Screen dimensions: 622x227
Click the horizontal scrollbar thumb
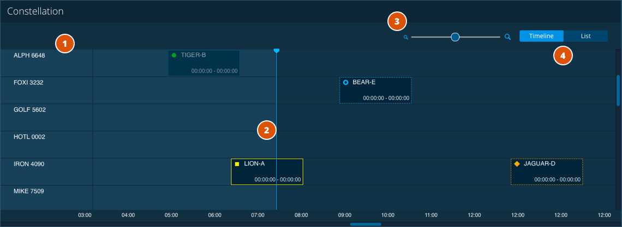(x=366, y=224)
